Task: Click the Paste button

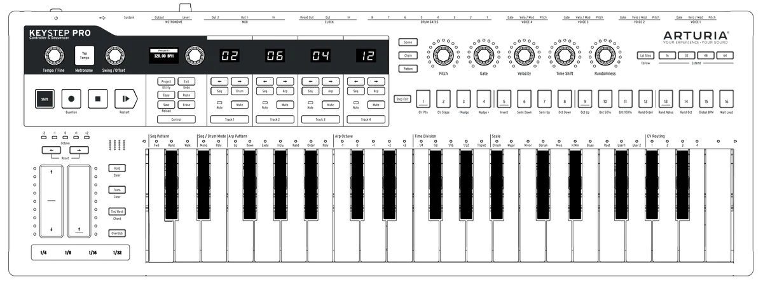Action: 186,94
